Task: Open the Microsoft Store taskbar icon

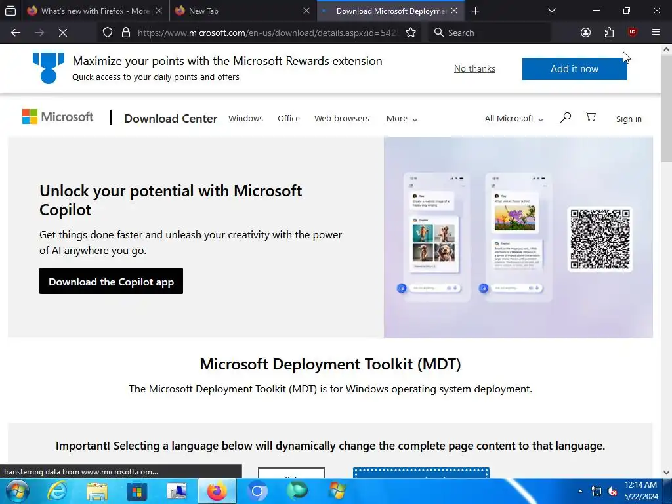Action: (x=136, y=491)
